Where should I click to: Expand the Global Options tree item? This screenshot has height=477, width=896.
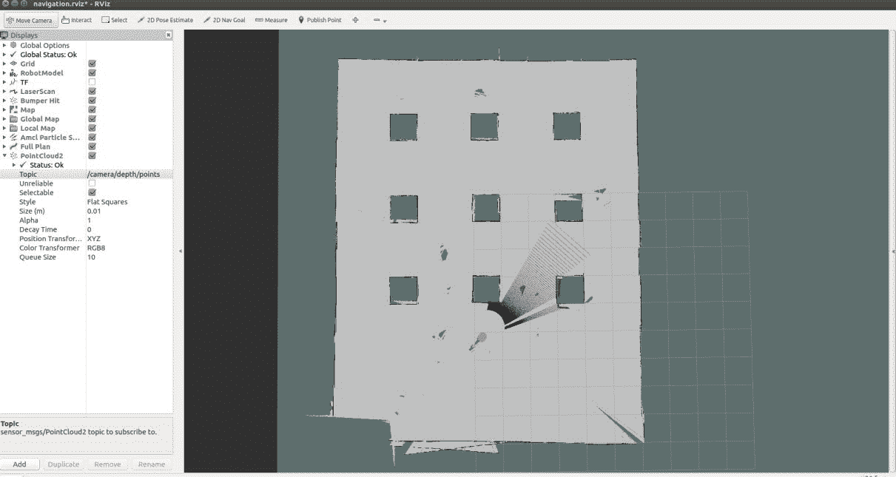tap(4, 46)
